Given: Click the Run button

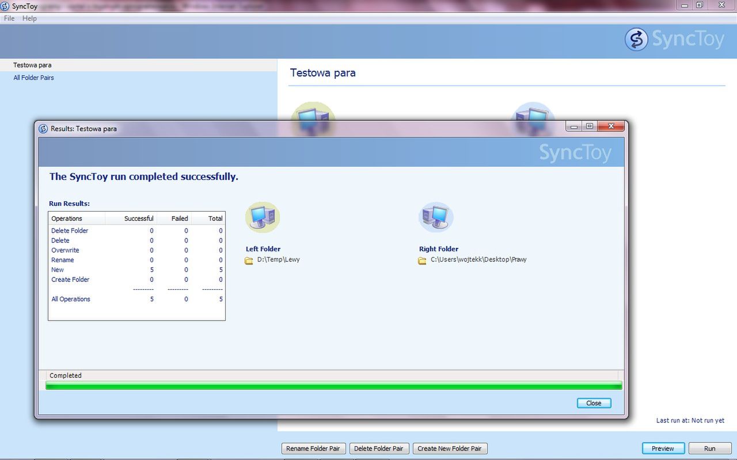Looking at the screenshot, I should 710,448.
